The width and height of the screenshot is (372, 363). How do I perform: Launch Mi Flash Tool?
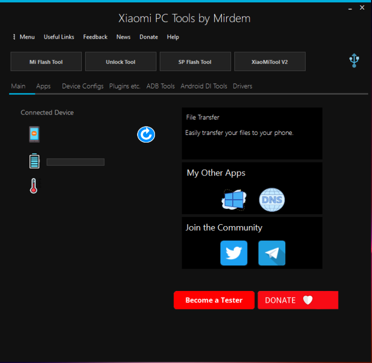pos(46,61)
